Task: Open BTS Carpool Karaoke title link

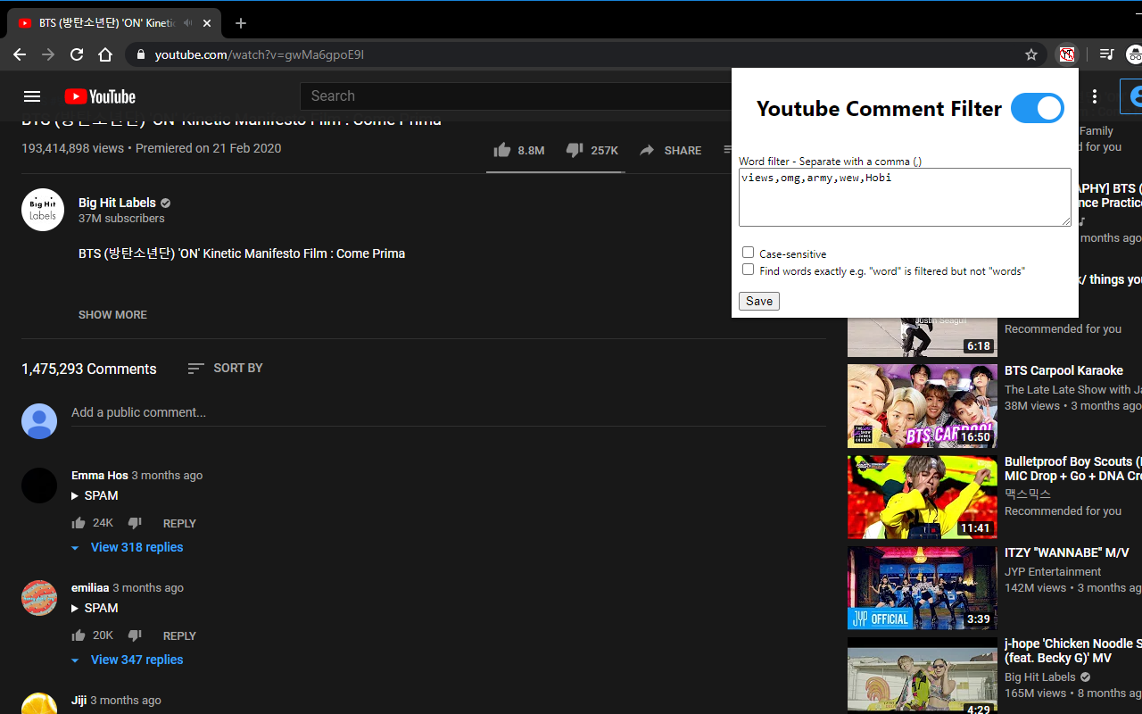Action: [x=1063, y=370]
